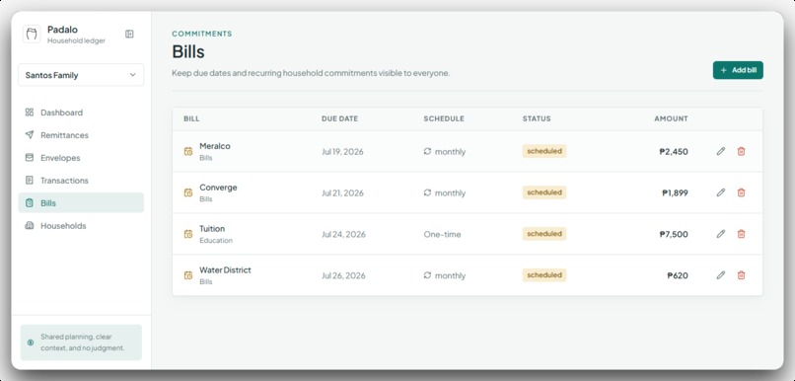Open Transactions in sidebar
795x381 pixels.
click(x=81, y=181)
